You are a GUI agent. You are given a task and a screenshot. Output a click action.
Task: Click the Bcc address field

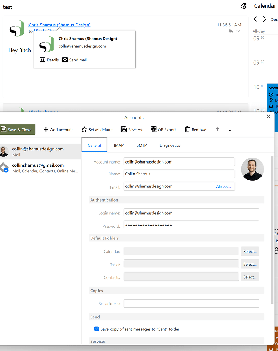coord(191,303)
